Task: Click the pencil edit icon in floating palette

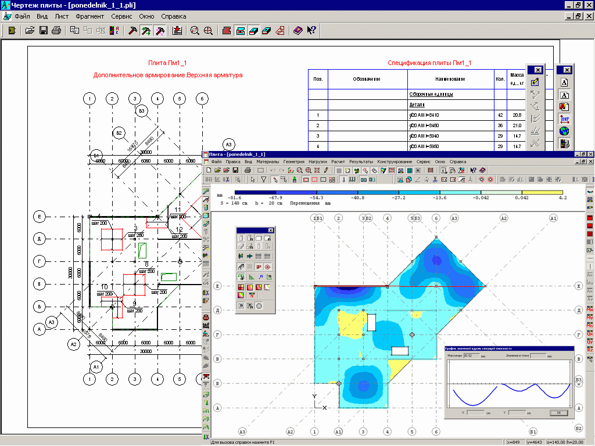Action: (x=536, y=82)
